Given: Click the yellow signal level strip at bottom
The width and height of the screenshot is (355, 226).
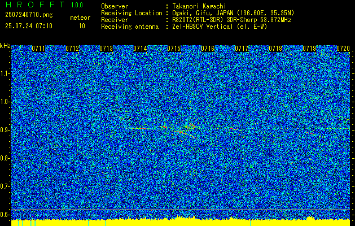Looking at the screenshot, I should point(181,223).
